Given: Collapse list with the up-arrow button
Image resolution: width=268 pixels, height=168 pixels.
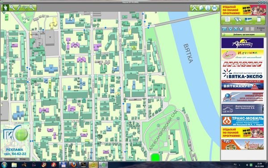Looking at the screenshot, I should [x=236, y=29].
